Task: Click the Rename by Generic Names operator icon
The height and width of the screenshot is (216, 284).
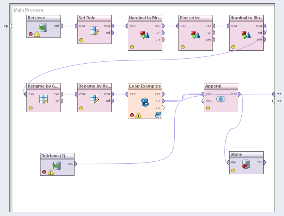Action: point(43,99)
